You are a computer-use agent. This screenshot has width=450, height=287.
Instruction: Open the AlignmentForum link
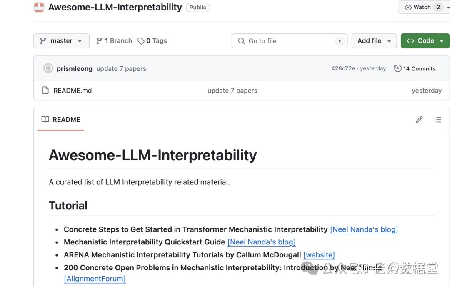coord(95,279)
